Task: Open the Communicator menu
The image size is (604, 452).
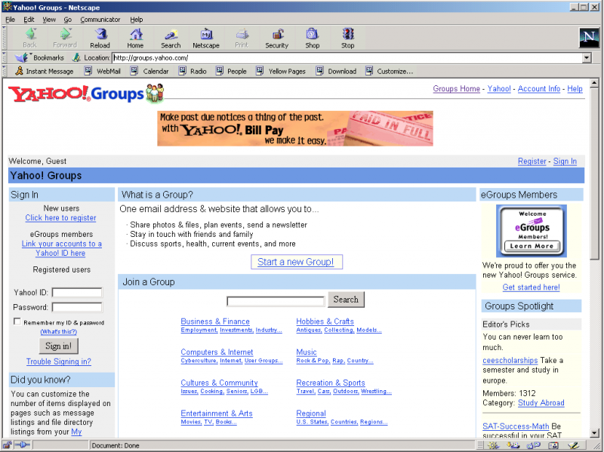Action: 100,20
